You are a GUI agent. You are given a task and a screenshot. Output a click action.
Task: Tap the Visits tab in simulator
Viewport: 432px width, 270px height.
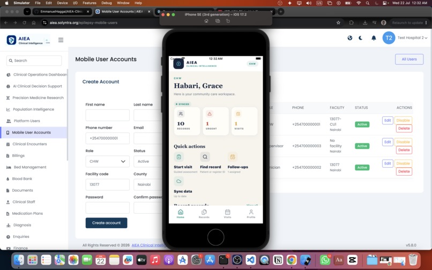click(x=227, y=214)
